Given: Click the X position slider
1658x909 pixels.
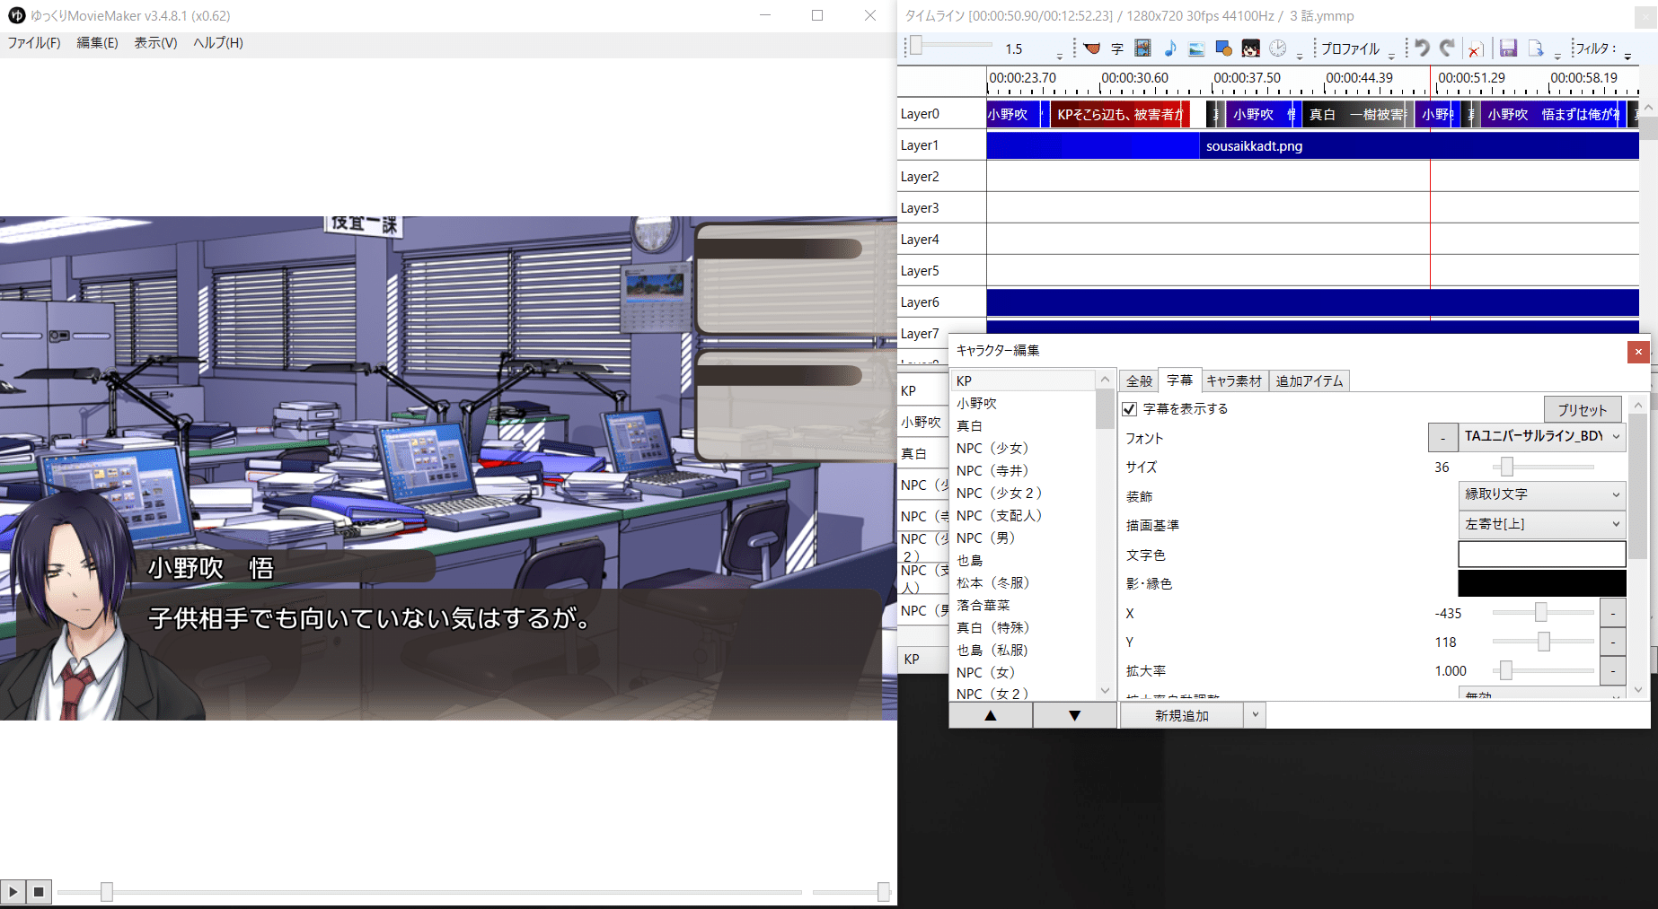Looking at the screenshot, I should [x=1543, y=612].
